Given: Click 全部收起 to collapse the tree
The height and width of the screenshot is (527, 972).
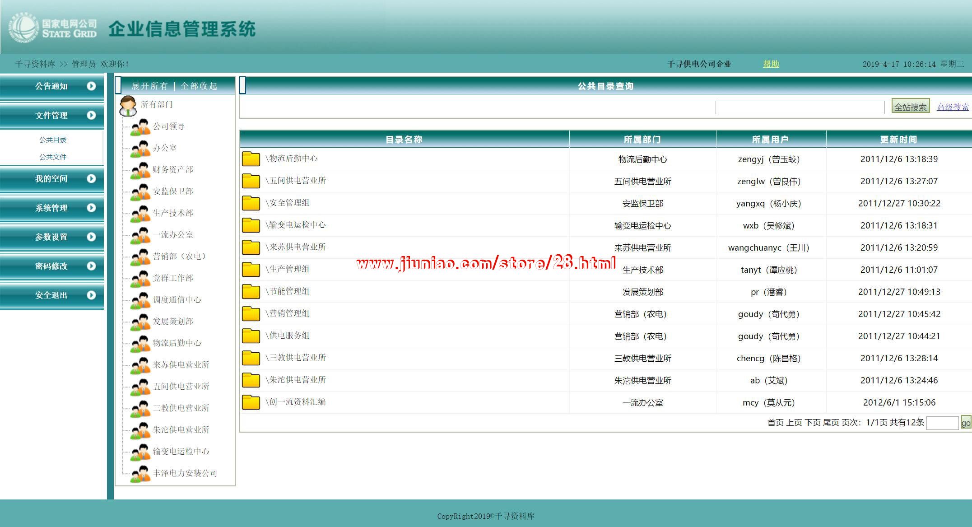Looking at the screenshot, I should tap(199, 86).
